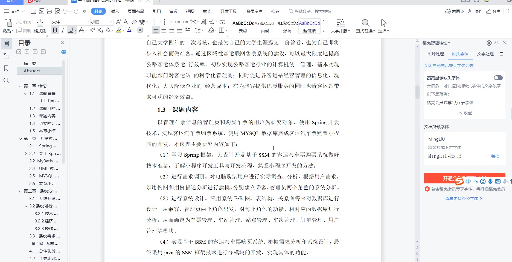This screenshot has width=512, height=262.
Task: Toggle Underline formatting
Action: (x=71, y=30)
